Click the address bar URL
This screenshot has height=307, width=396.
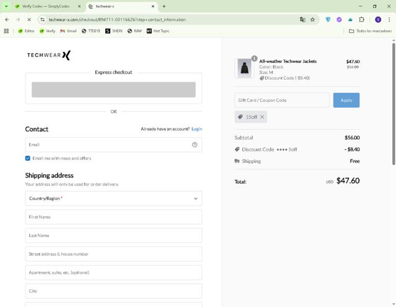tap(117, 19)
